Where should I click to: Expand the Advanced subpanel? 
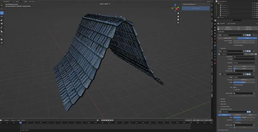[223, 48]
